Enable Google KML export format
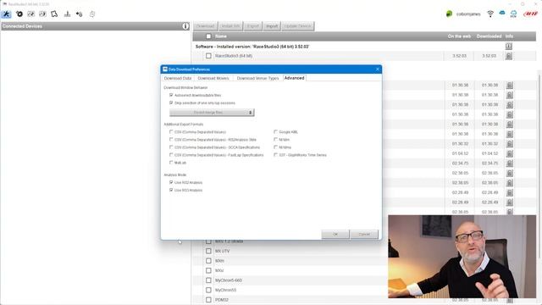This screenshot has width=542, height=305. click(x=275, y=132)
